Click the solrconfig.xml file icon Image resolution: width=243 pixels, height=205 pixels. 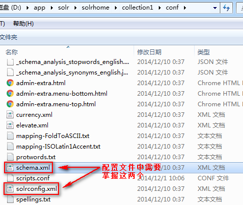click(10, 189)
